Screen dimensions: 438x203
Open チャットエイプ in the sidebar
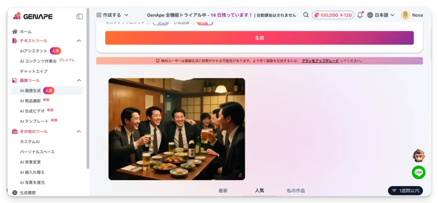(34, 71)
